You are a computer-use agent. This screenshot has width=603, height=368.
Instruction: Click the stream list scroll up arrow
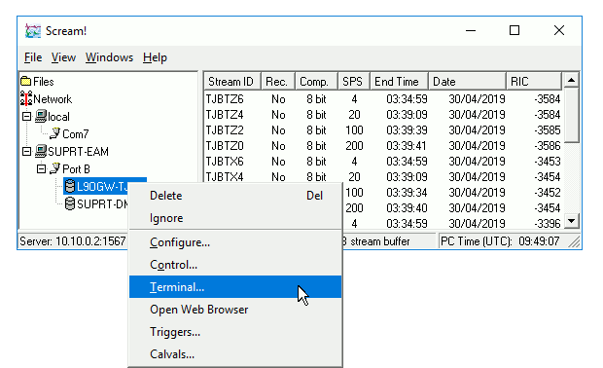click(x=572, y=80)
